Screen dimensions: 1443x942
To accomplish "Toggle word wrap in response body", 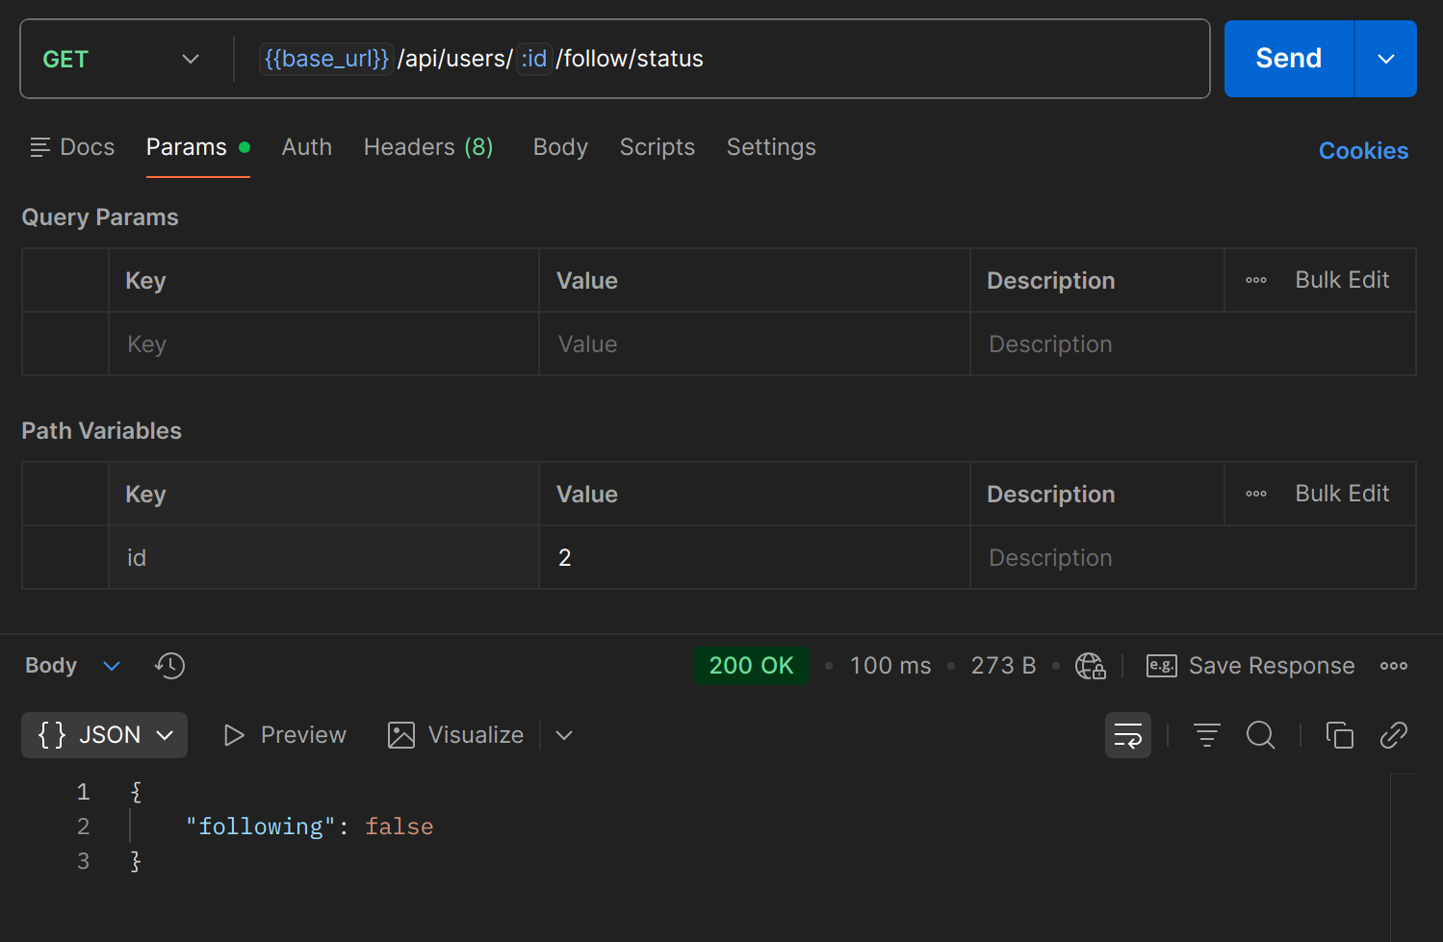I will tap(1128, 735).
